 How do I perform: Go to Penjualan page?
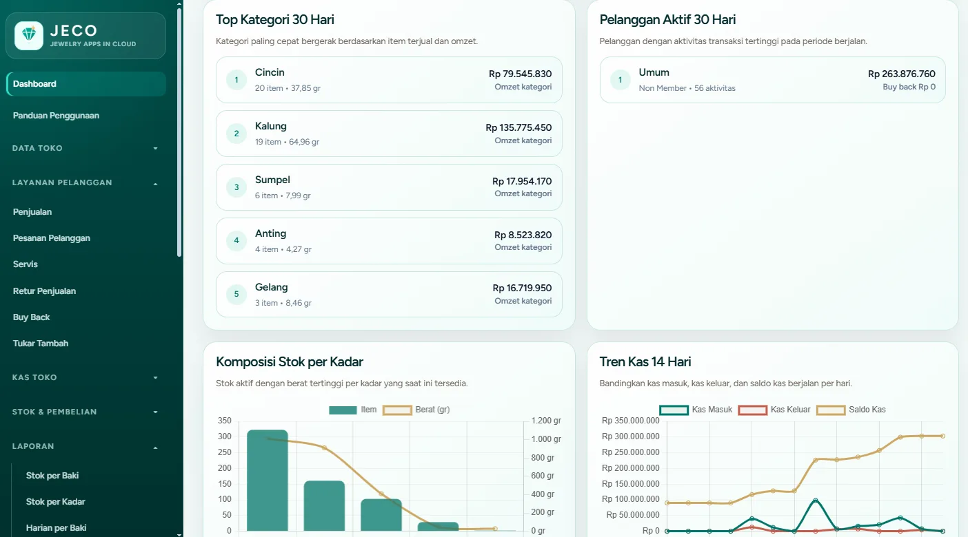click(x=32, y=212)
